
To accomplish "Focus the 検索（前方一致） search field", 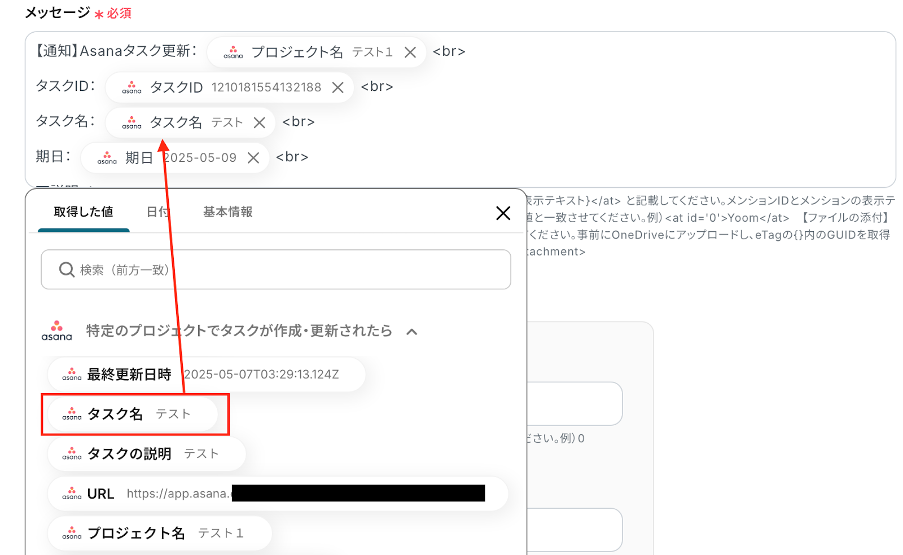I will click(x=276, y=270).
